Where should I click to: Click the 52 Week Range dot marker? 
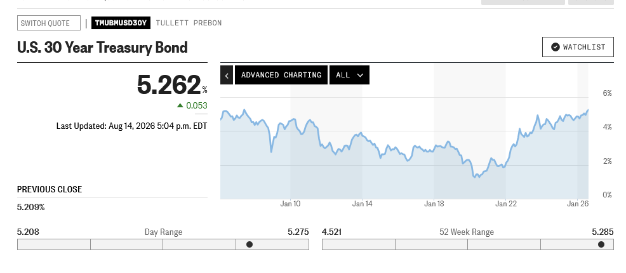coord(601,244)
